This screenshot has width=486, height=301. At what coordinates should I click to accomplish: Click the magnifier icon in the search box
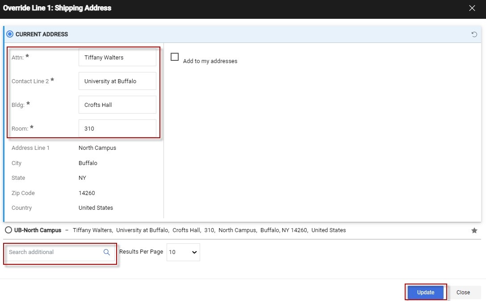(x=107, y=252)
